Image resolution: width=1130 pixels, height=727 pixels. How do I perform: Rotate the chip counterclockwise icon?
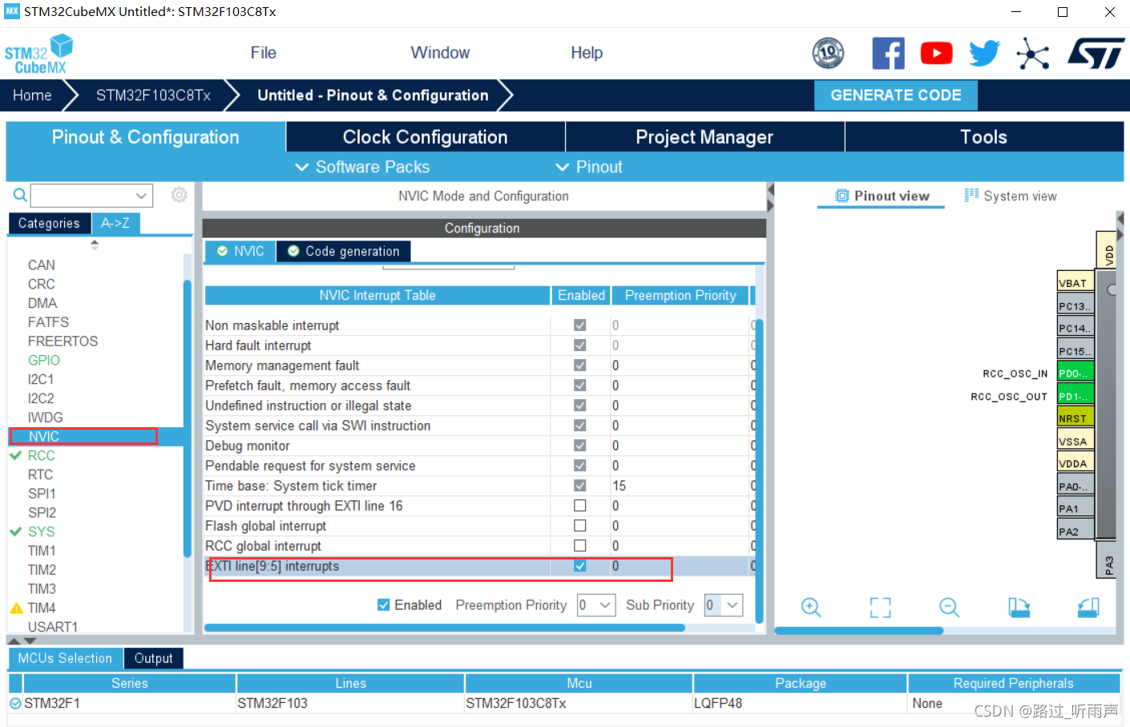pyautogui.click(x=1088, y=608)
